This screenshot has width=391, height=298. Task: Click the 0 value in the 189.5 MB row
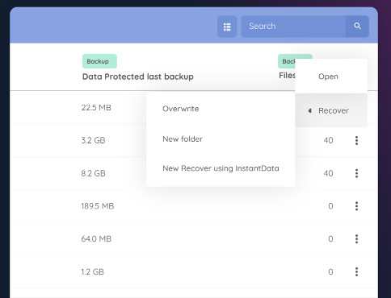point(330,206)
